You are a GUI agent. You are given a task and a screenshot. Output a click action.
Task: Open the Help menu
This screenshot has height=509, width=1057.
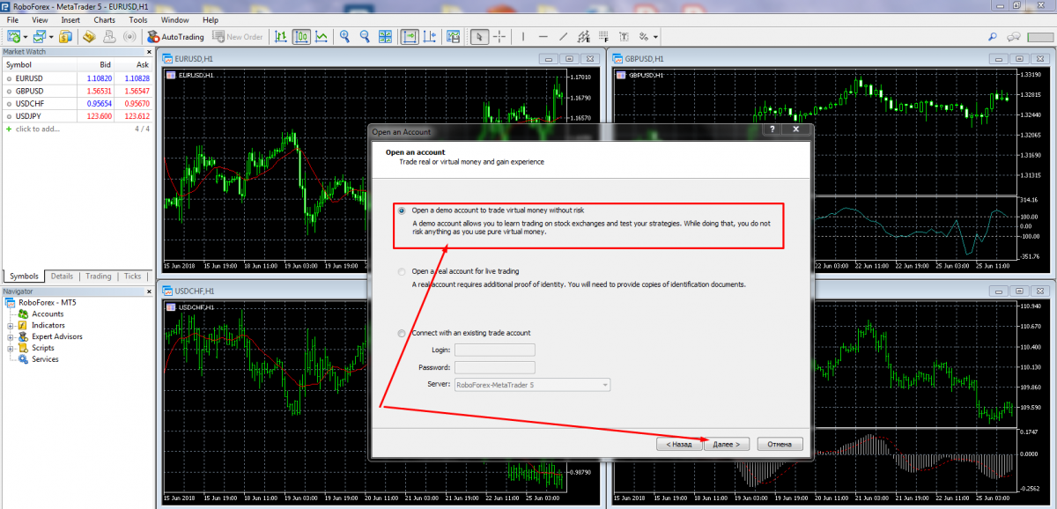pyautogui.click(x=211, y=19)
